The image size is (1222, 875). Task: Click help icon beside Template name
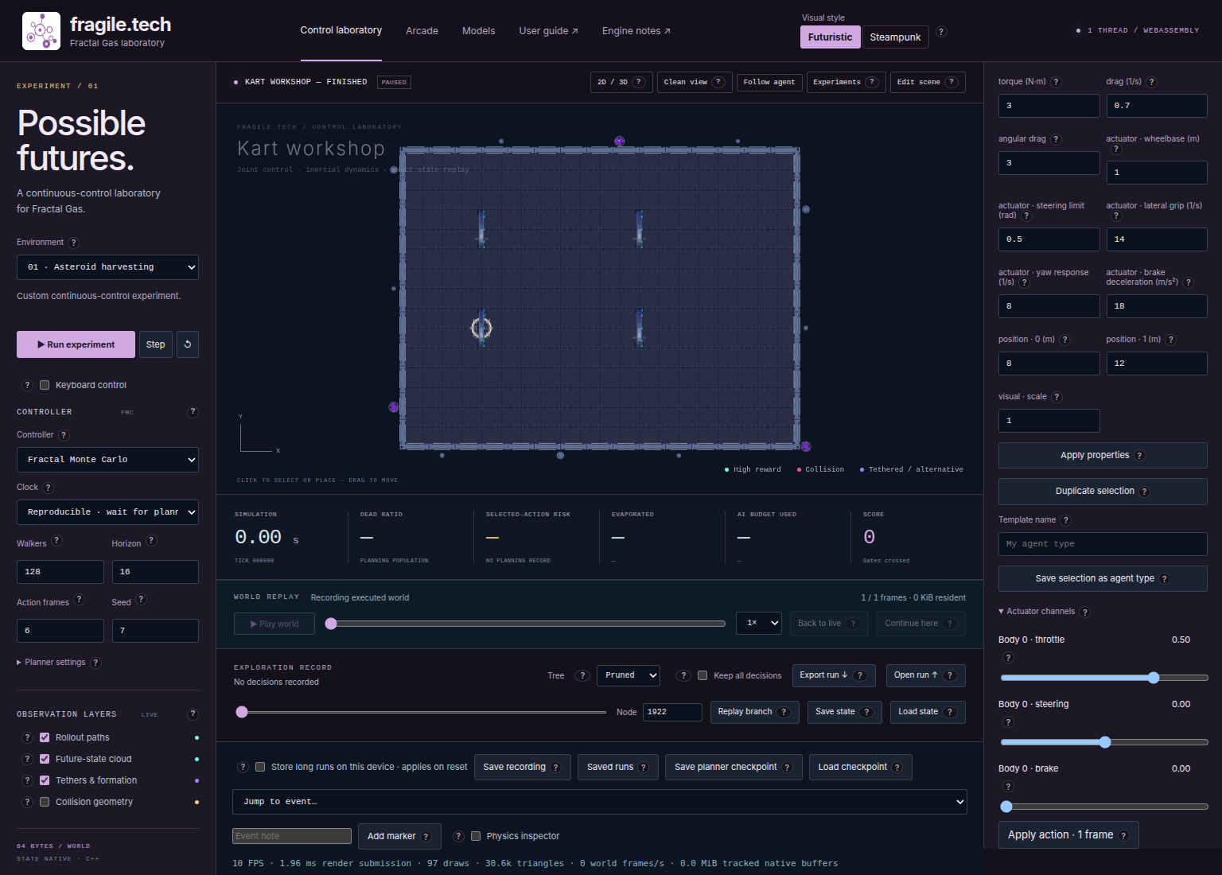click(x=1066, y=520)
